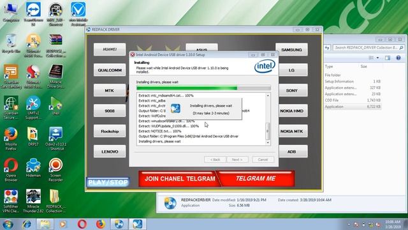Select the 'Setup Information' row
The width and height of the screenshot is (408, 230).
point(353,81)
